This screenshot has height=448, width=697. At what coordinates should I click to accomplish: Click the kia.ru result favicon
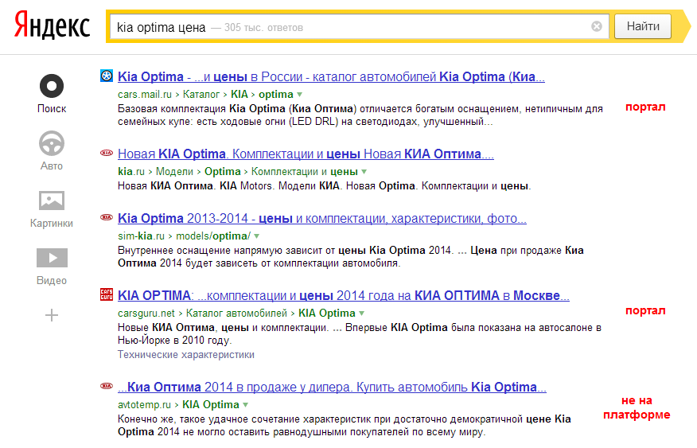tap(107, 153)
